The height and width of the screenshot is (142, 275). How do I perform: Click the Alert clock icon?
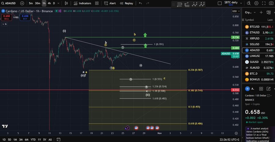(x=110, y=3)
